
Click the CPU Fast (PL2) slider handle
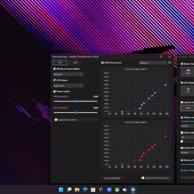pyautogui.click(x=76, y=112)
